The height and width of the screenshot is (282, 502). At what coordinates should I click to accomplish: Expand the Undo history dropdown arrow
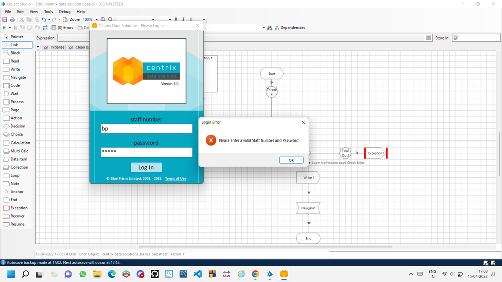point(49,19)
